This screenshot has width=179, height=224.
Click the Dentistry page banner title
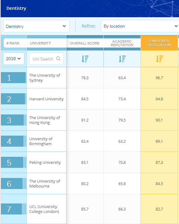tap(16, 8)
